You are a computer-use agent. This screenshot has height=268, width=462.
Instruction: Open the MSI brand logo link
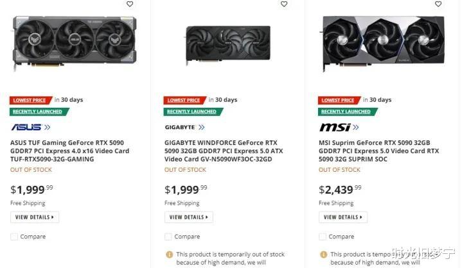pyautogui.click(x=339, y=127)
